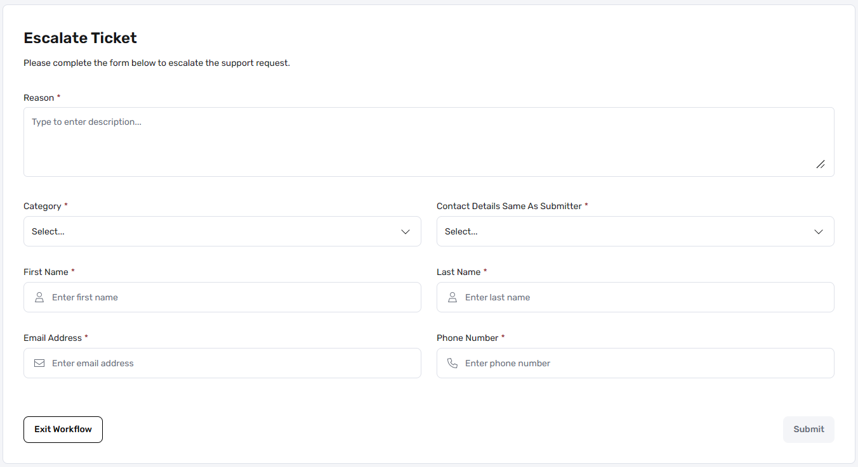858x467 pixels.
Task: Click the Reason field label
Action: [39, 98]
